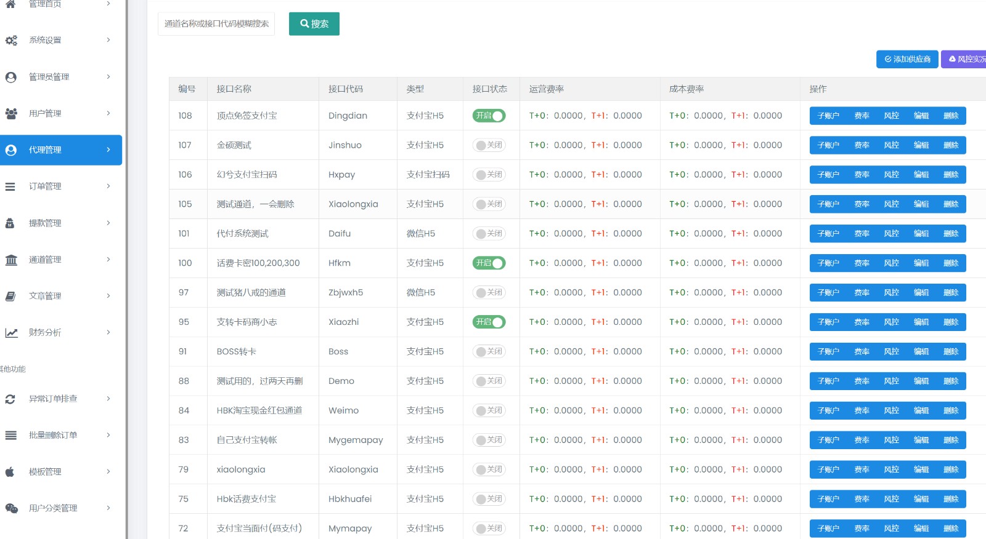Turn off the 顶点免签支付宝 status switch
986x539 pixels.
pos(489,116)
